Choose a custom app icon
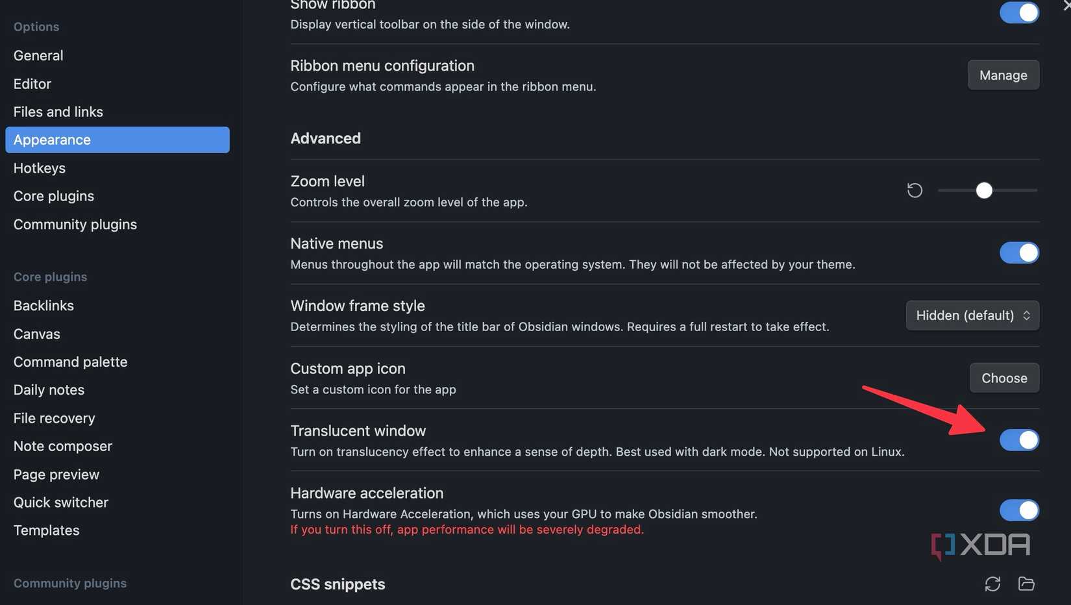 coord(1003,377)
